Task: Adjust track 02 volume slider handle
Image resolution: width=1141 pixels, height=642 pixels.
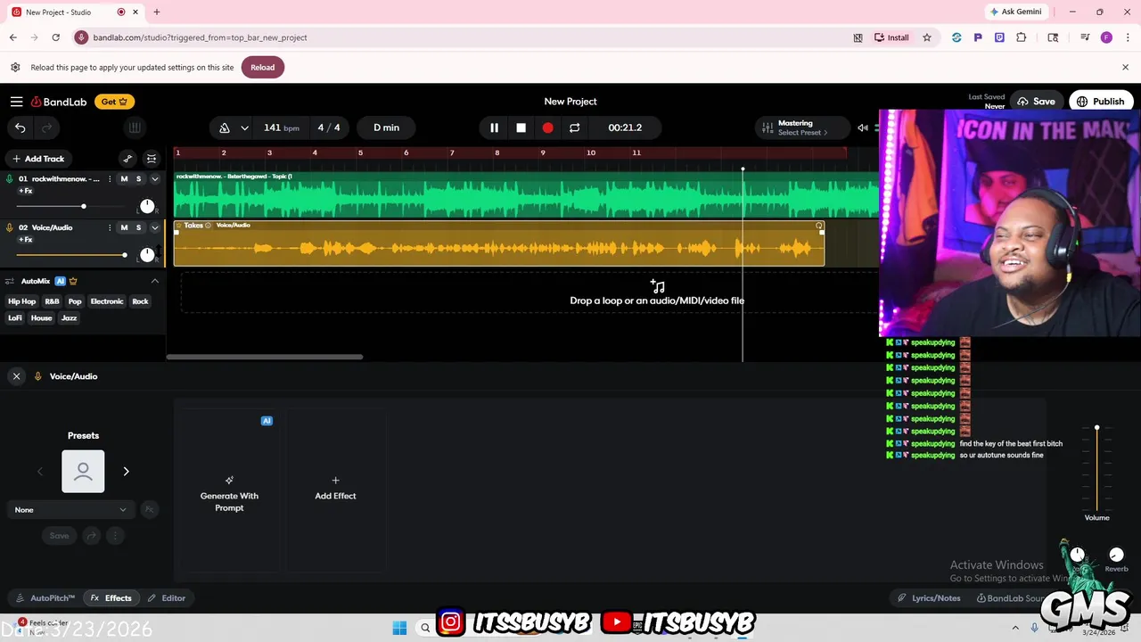Action: (125, 255)
